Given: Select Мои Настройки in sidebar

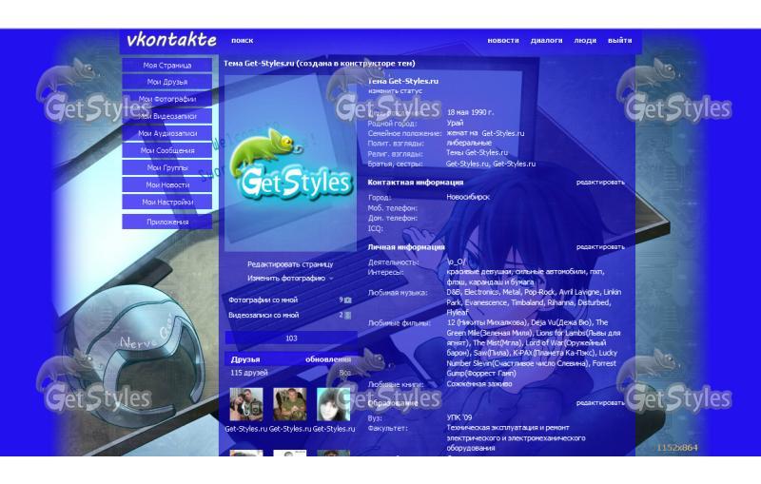Looking at the screenshot, I should tap(167, 202).
